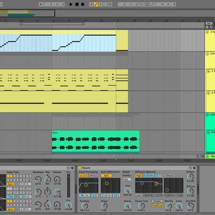Adjust the delay device Dry knob

point(68,205)
